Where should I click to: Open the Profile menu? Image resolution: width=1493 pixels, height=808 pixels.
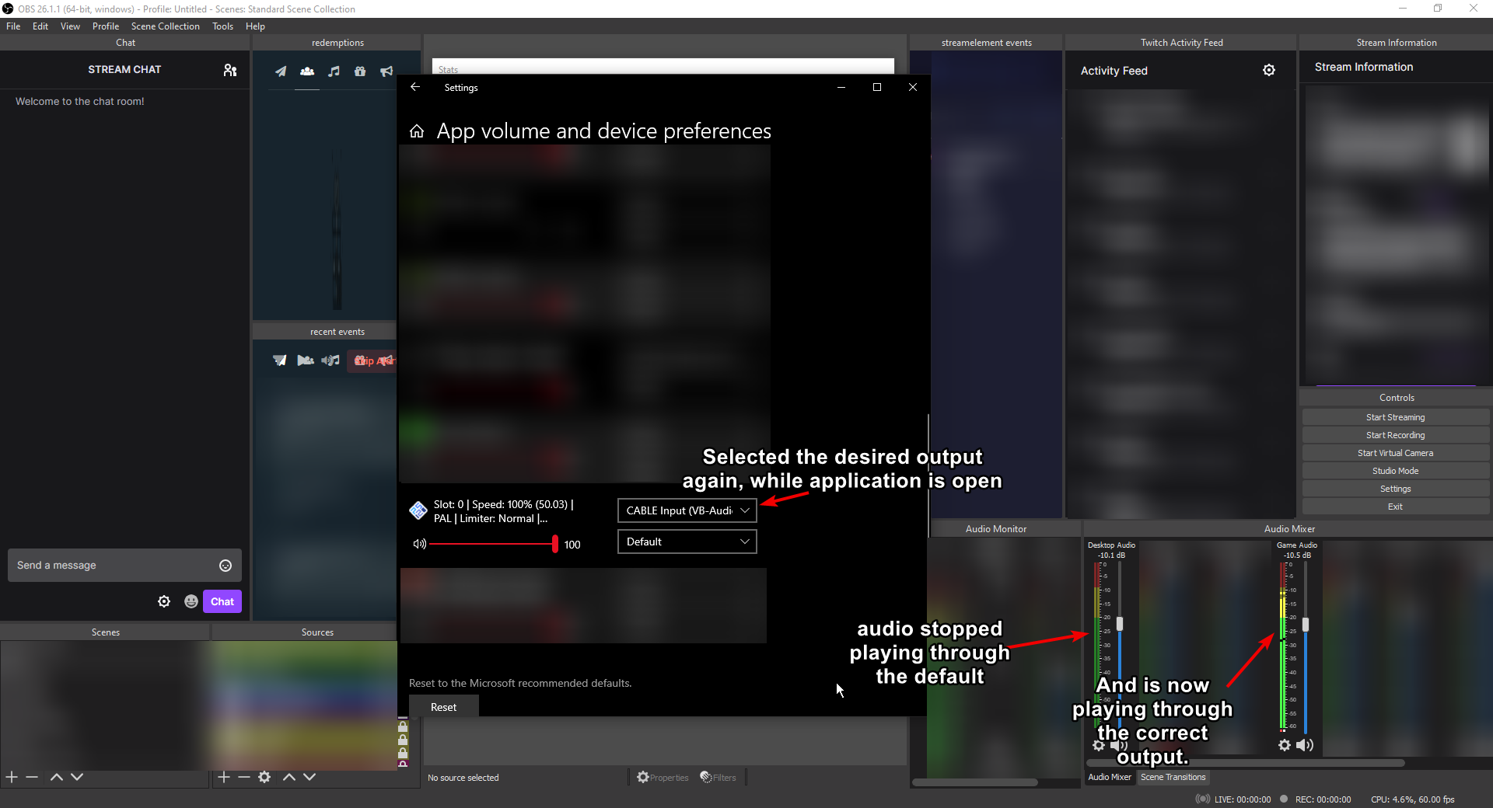pyautogui.click(x=106, y=26)
